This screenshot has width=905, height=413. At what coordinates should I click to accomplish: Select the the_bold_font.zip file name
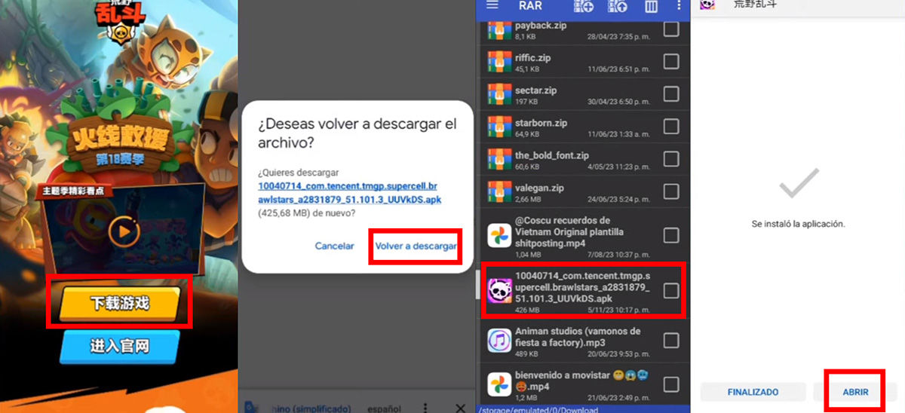coord(552,154)
